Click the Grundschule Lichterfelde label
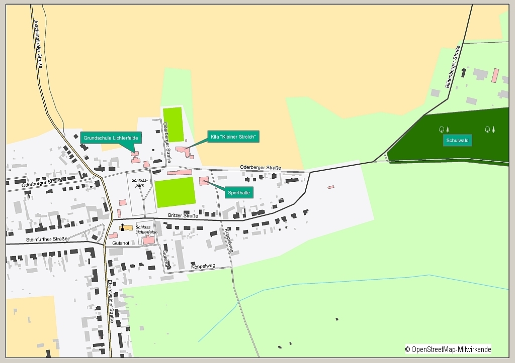Screen dimensions: 515x363 [111, 138]
